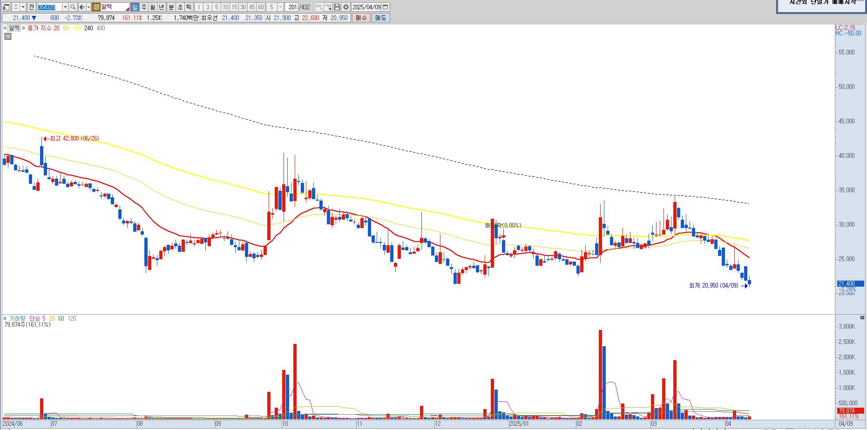Image resolution: width=867 pixels, height=430 pixels.
Task: Click the stock code 354320 input field
Action: (49, 7)
